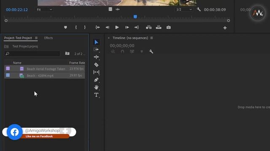Open the Fit zoom level dropdown

pyautogui.click(x=44, y=10)
